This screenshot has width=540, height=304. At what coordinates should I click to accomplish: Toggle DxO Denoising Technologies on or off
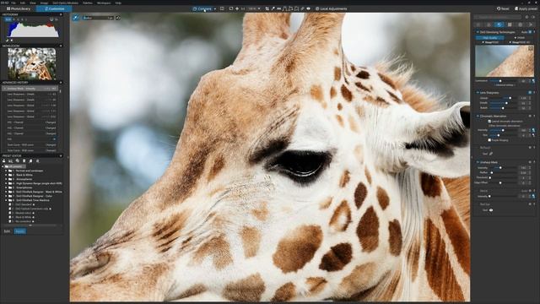click(x=530, y=32)
